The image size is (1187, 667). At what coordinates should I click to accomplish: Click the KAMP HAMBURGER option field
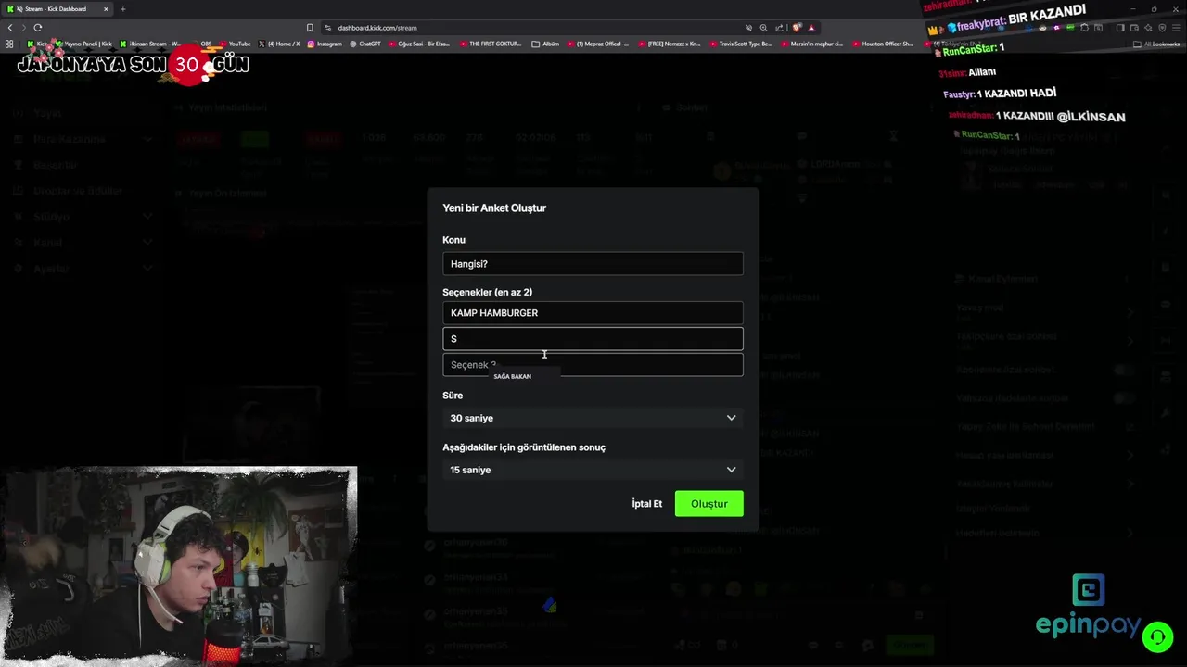point(593,313)
